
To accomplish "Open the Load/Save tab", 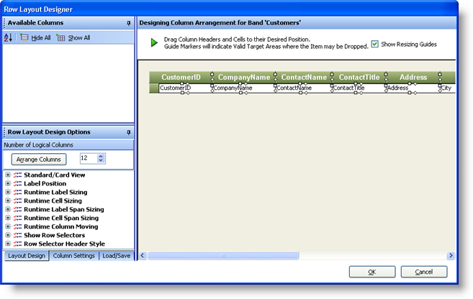I will [x=116, y=256].
